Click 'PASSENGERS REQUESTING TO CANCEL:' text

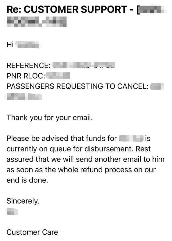(x=78, y=86)
